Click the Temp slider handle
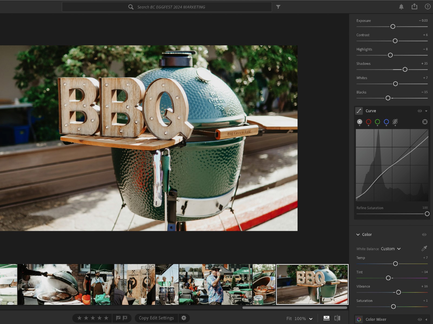433x324 pixels. 395,264
